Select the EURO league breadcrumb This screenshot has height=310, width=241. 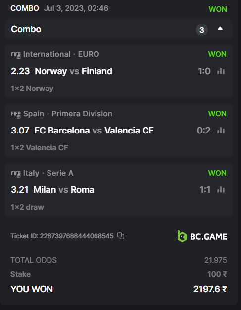click(89, 54)
